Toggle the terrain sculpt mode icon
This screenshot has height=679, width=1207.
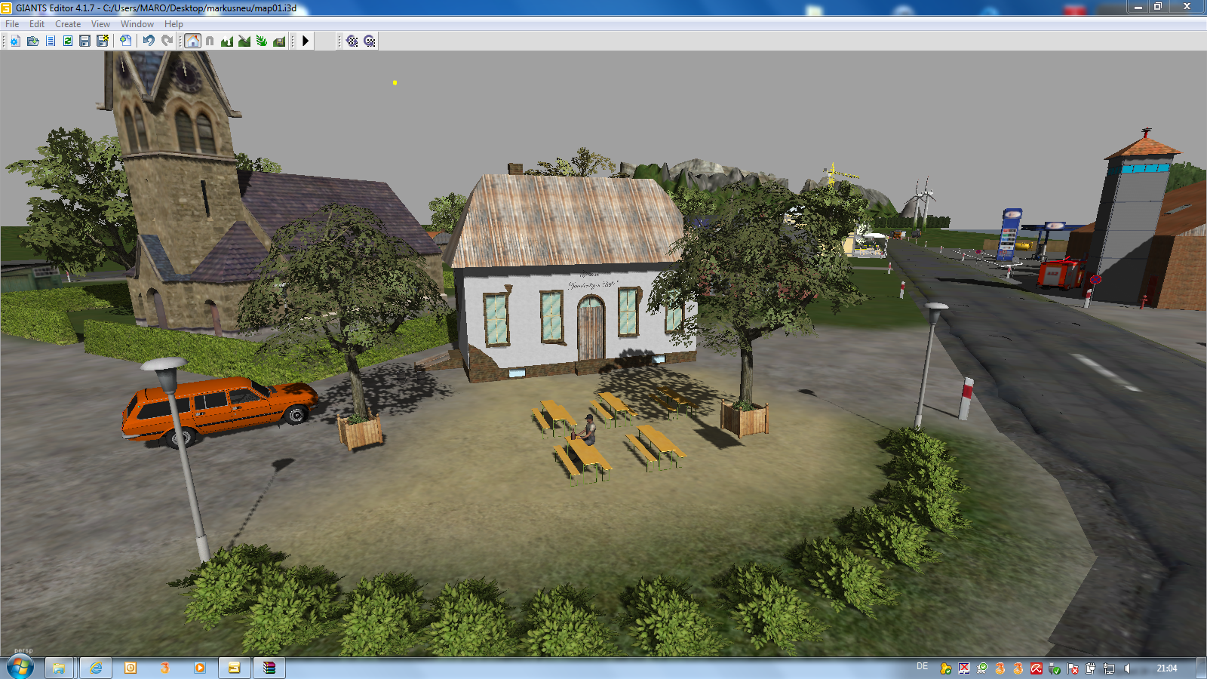pos(227,41)
